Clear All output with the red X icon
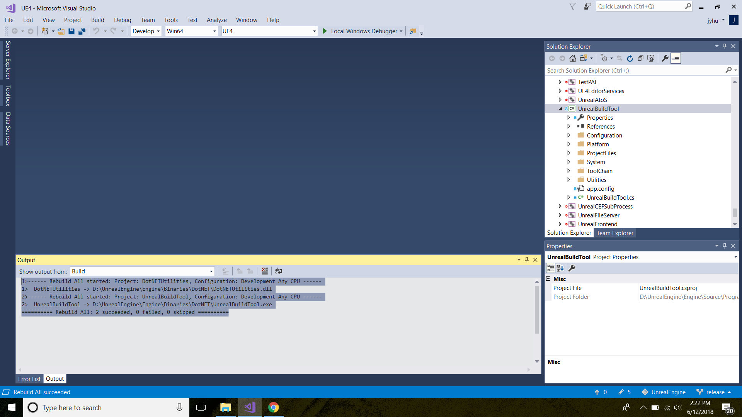This screenshot has height=417, width=742. 265,271
